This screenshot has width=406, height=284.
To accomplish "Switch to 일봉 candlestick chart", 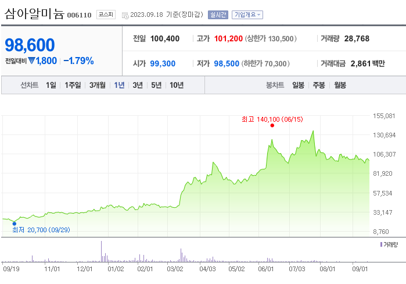I will [299, 85].
